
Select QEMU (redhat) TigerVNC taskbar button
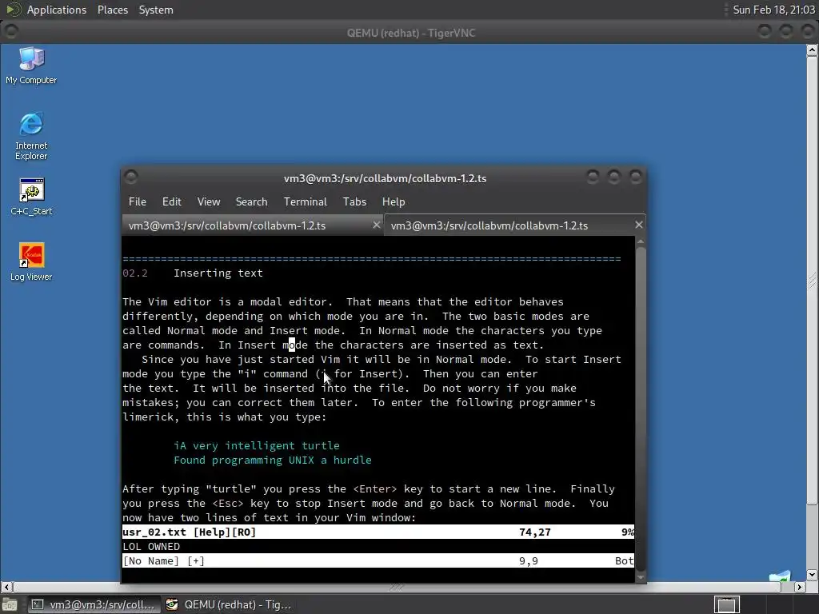[228, 604]
